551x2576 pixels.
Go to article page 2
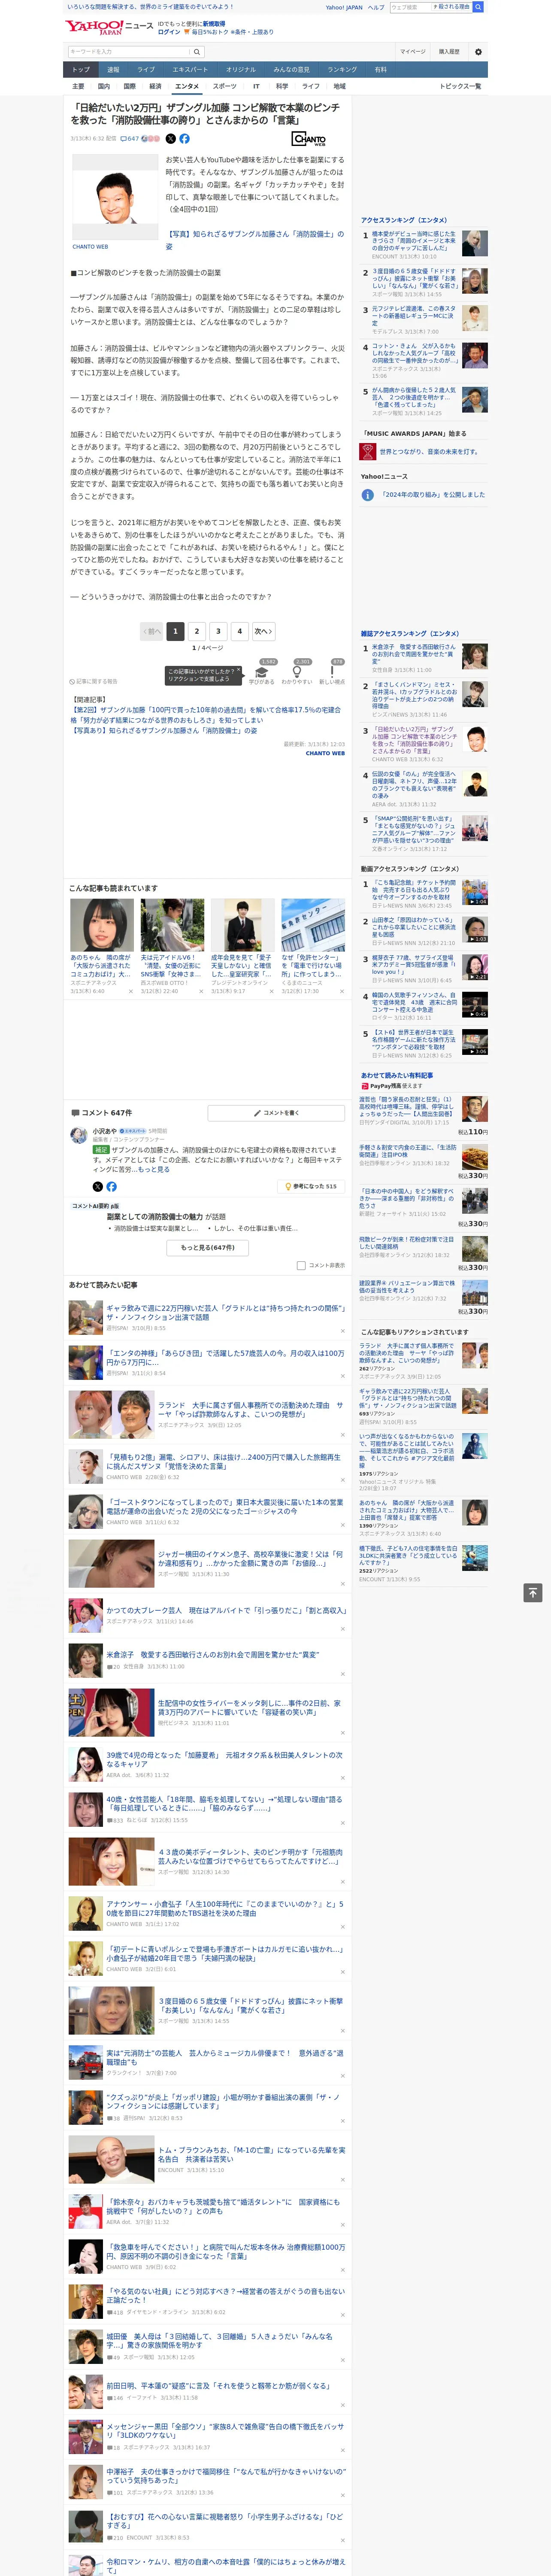(x=197, y=631)
